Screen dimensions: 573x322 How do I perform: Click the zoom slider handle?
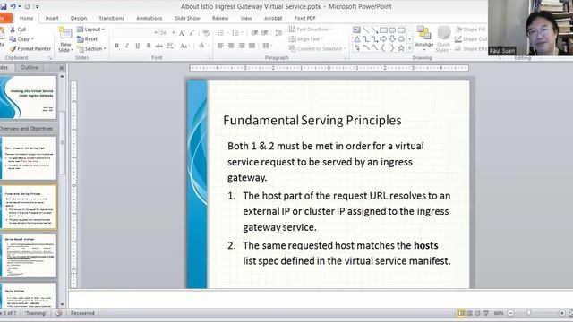point(529,313)
